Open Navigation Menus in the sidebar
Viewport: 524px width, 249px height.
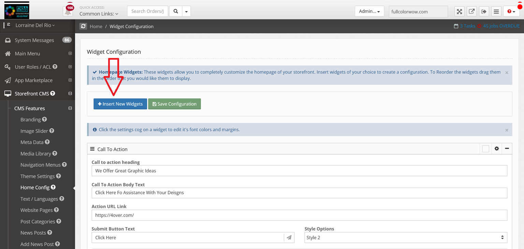pyautogui.click(x=40, y=165)
